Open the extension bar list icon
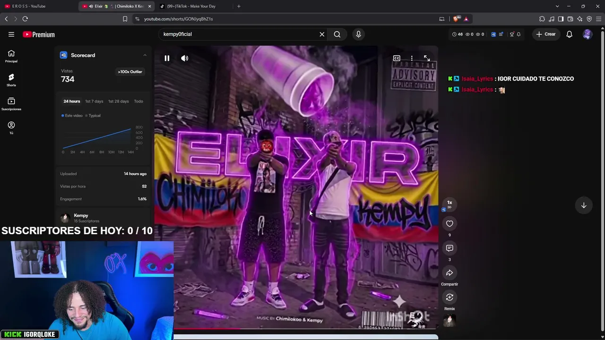 [501, 34]
